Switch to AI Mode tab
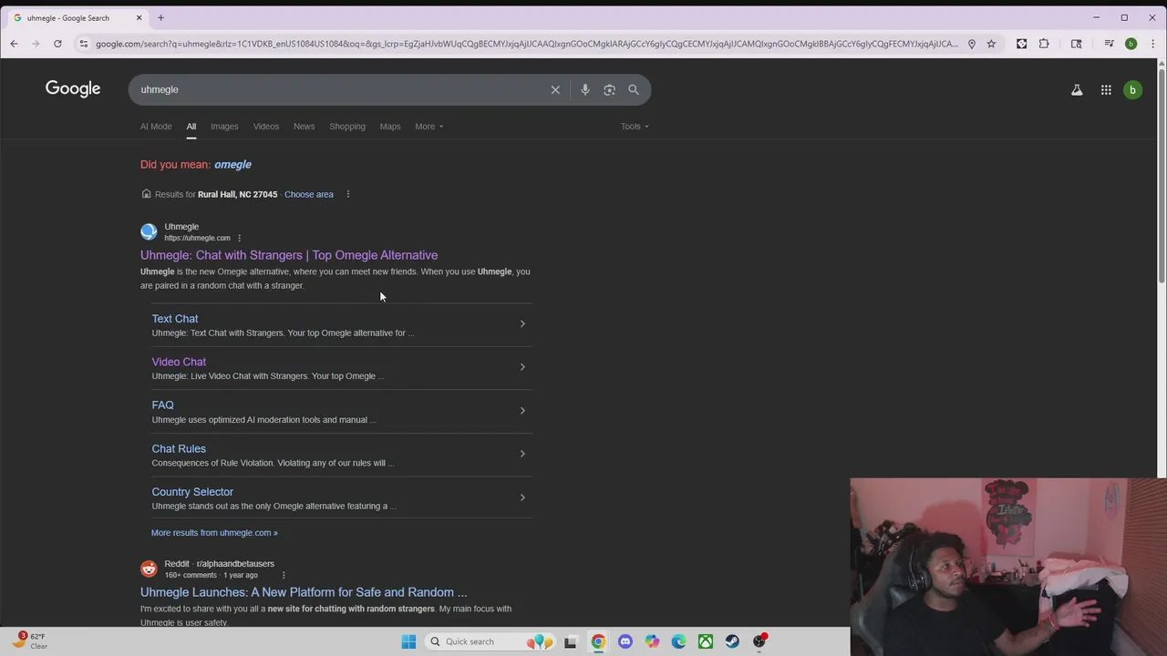Image resolution: width=1167 pixels, height=656 pixels. pos(156,127)
